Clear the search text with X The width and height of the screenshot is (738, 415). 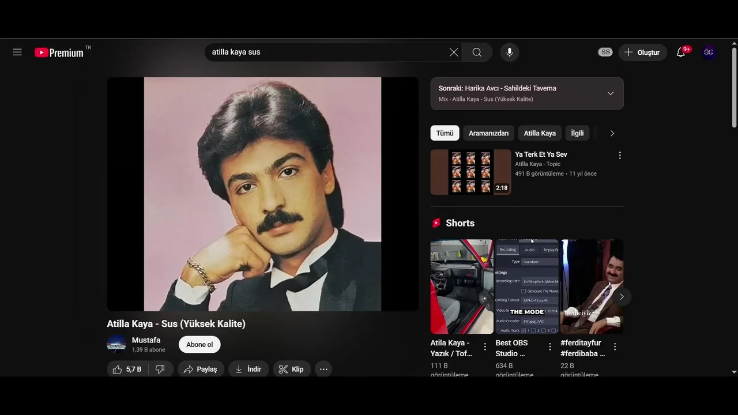[x=454, y=52]
